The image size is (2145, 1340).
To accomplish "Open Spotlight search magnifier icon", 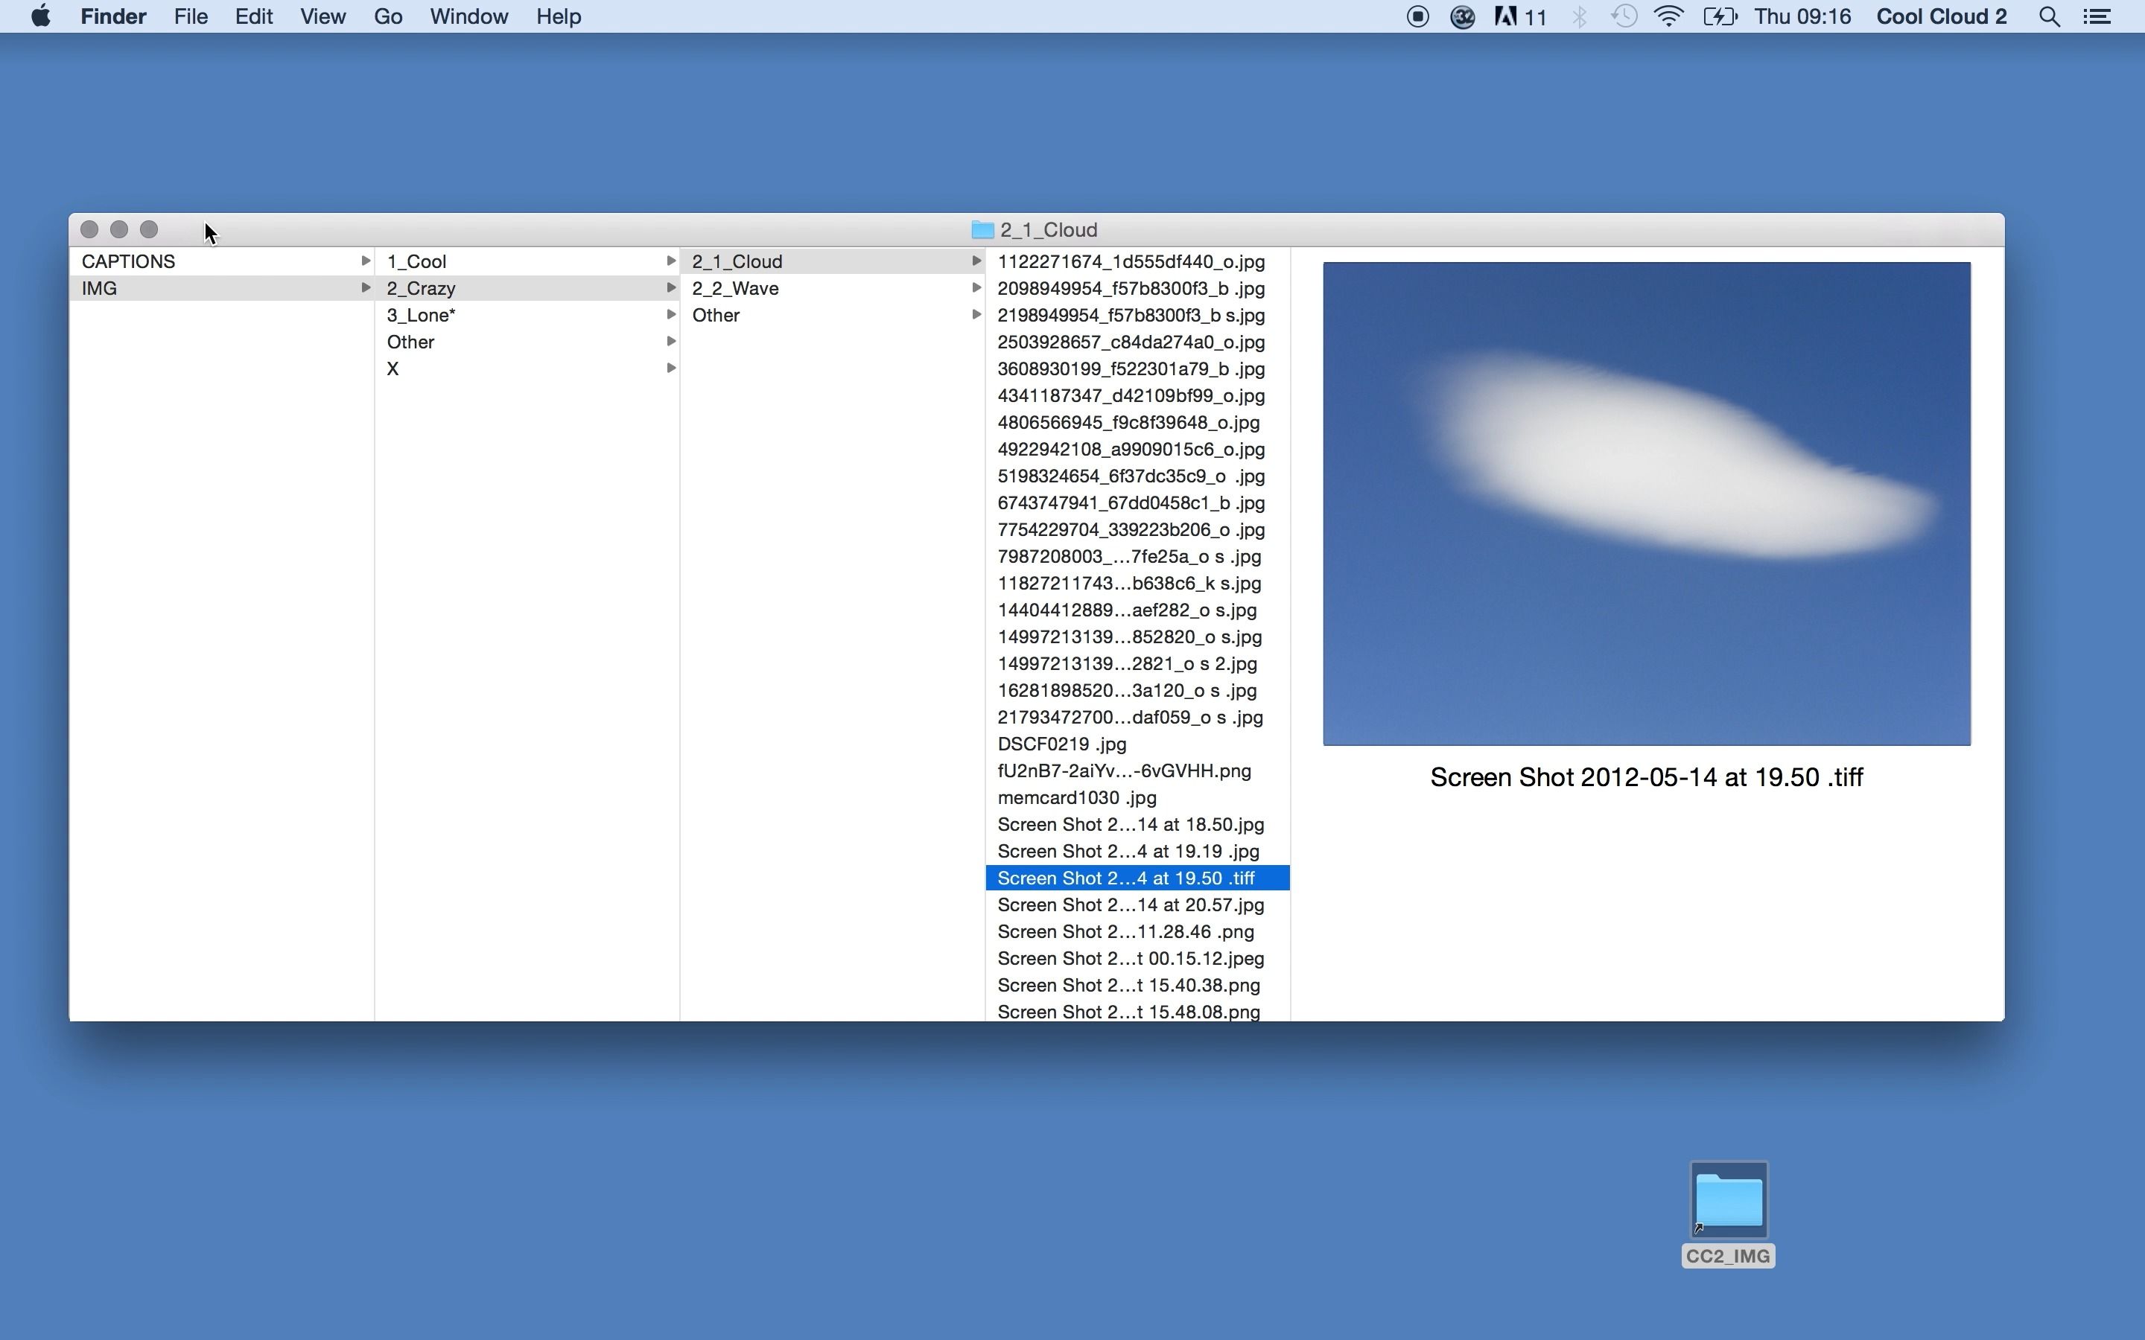I will pos(2048,17).
